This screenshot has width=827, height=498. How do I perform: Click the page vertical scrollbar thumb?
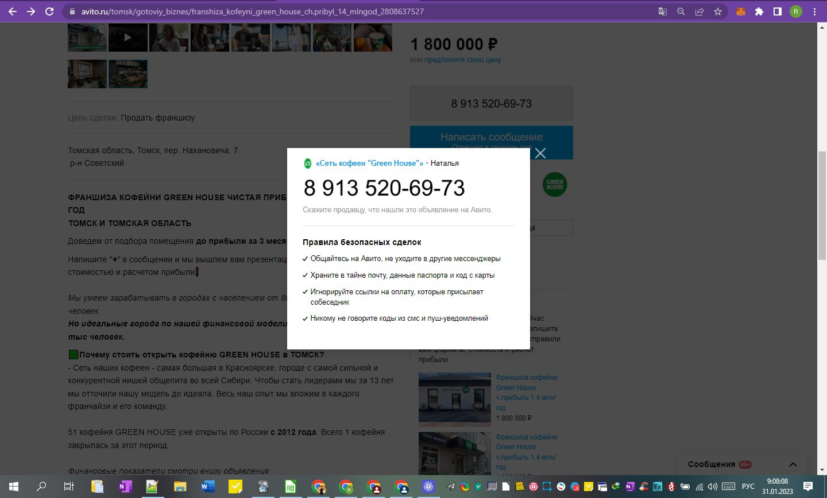pos(822,205)
